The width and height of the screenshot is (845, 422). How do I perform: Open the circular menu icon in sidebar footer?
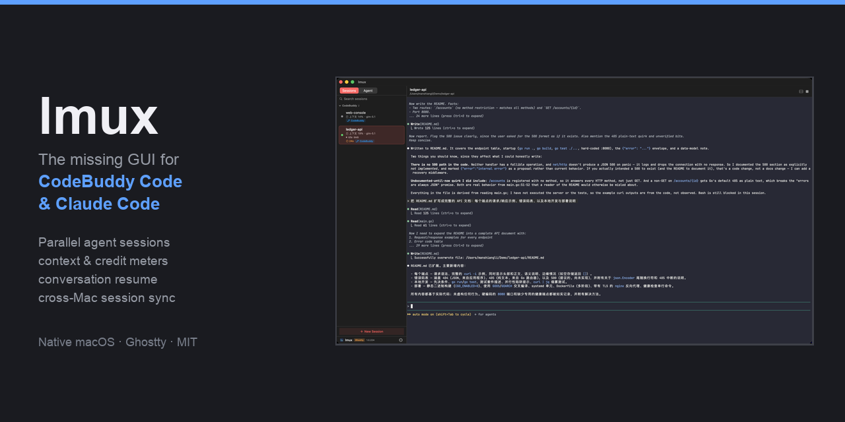[x=401, y=340]
